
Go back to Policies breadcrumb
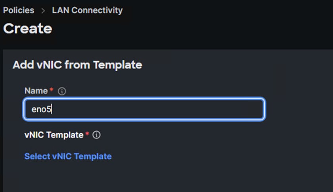pos(19,10)
